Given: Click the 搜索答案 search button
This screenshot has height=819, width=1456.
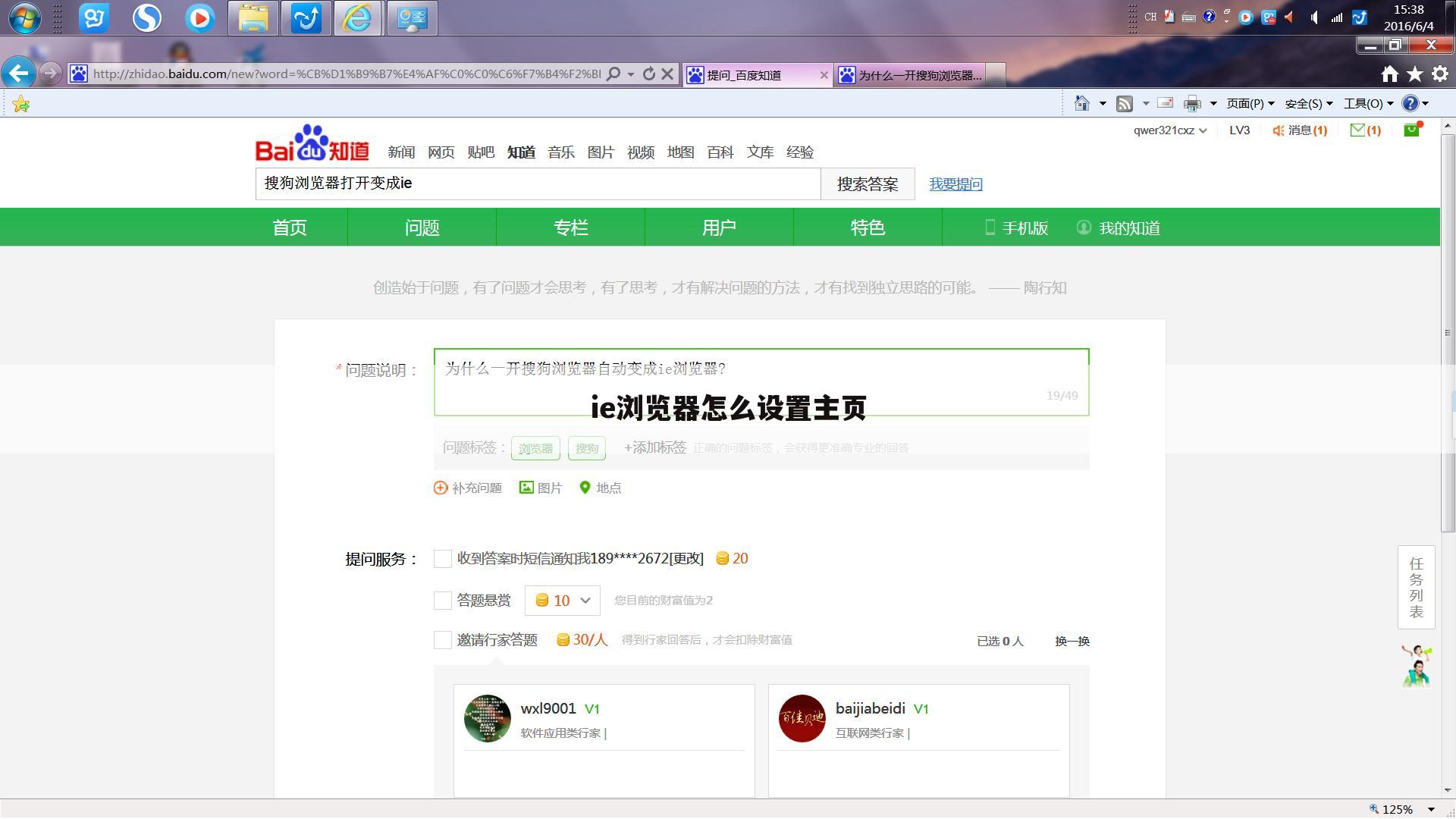Looking at the screenshot, I should click(x=867, y=184).
